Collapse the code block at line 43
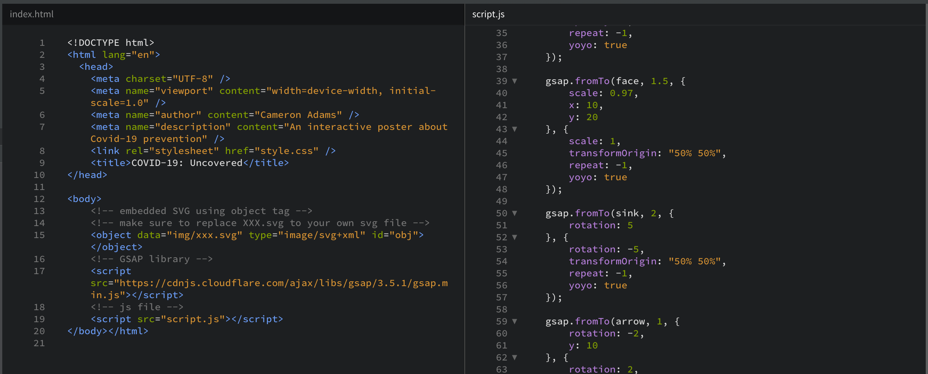The height and width of the screenshot is (374, 928). point(515,129)
